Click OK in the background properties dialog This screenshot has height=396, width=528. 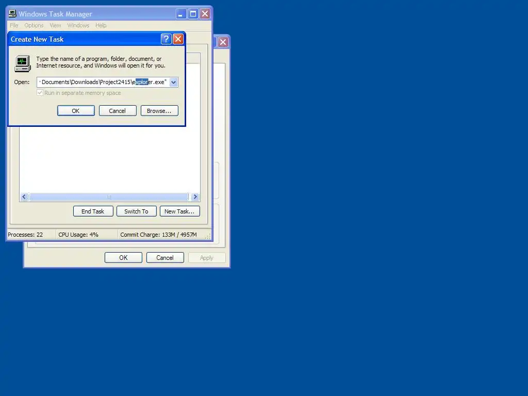coord(123,258)
